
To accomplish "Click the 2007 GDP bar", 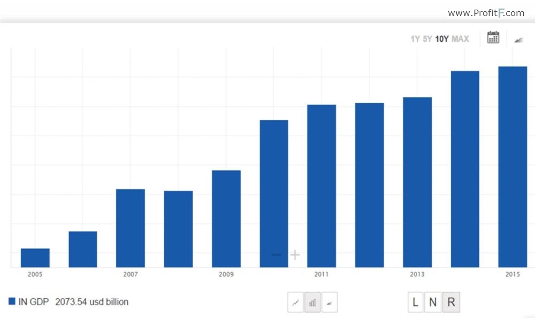I will click(131, 228).
